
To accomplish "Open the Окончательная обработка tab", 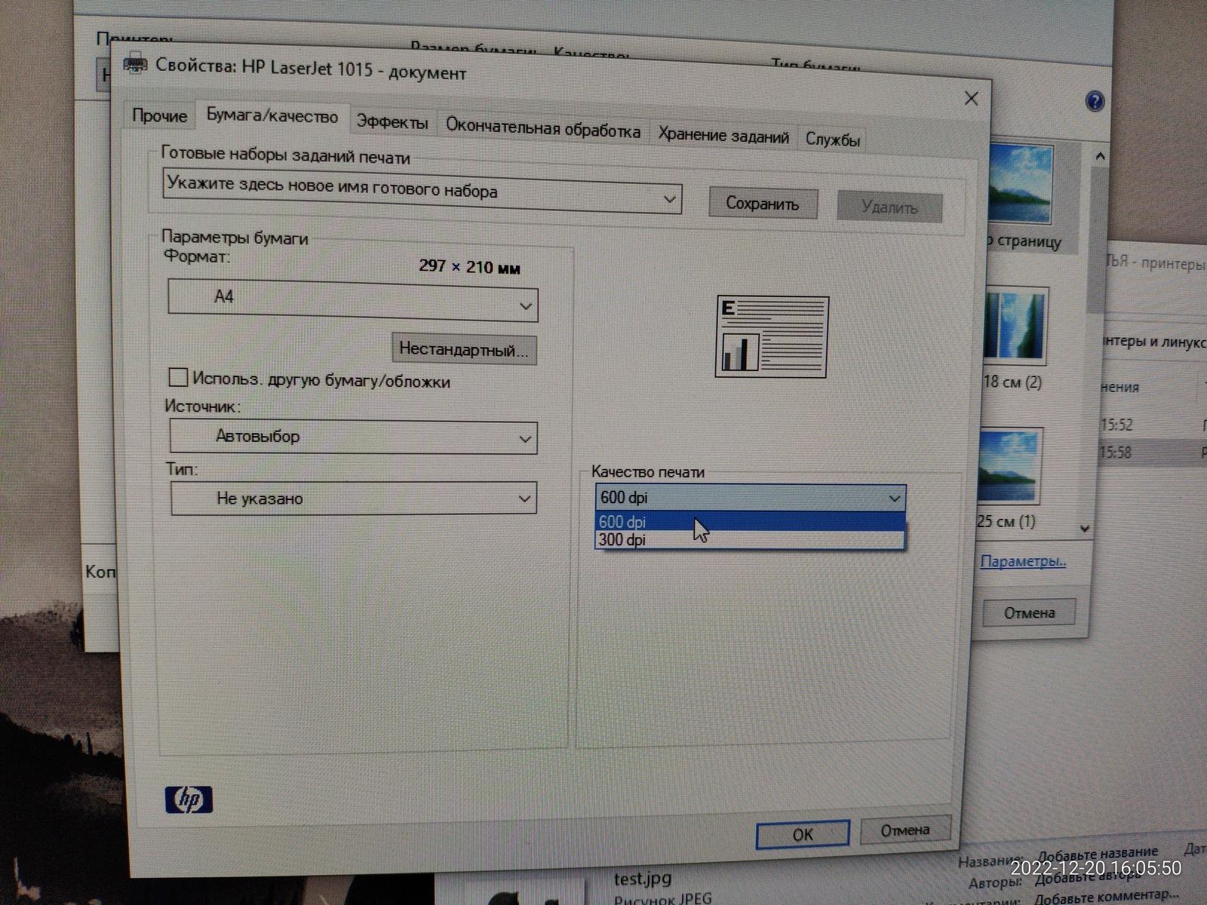I will pos(543,128).
